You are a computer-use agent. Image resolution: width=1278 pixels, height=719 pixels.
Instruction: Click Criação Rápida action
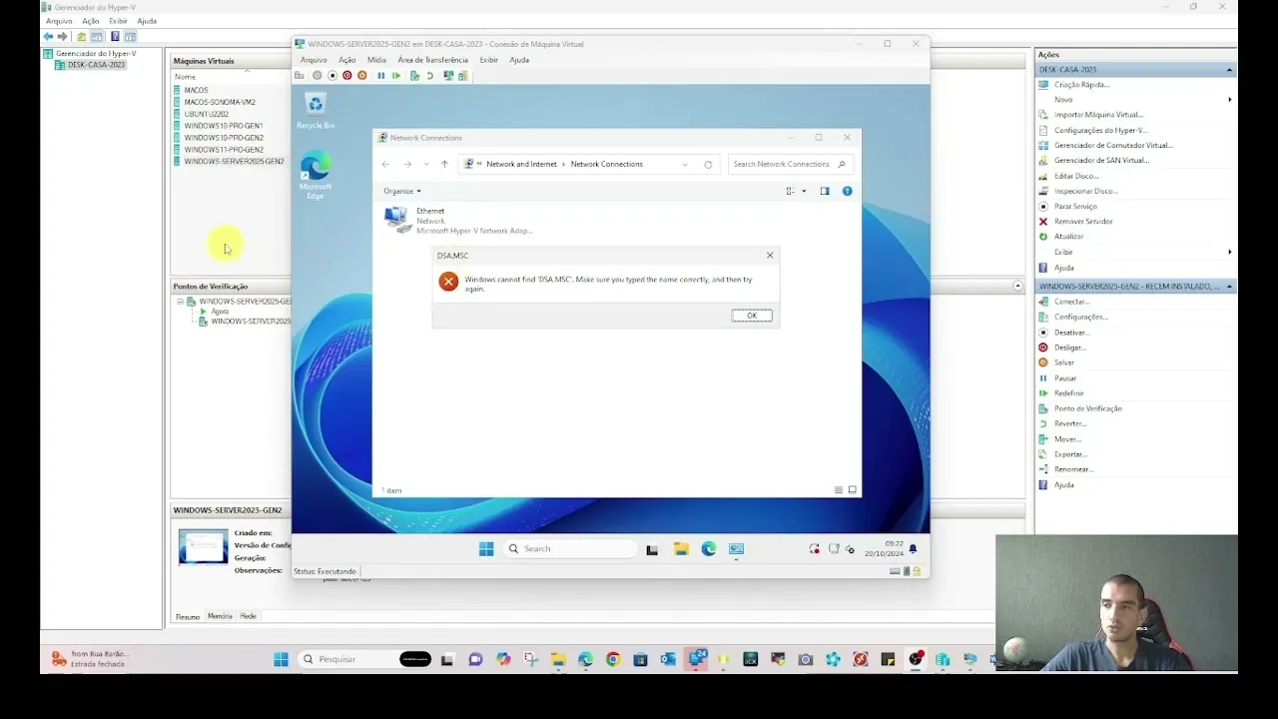tap(1081, 85)
